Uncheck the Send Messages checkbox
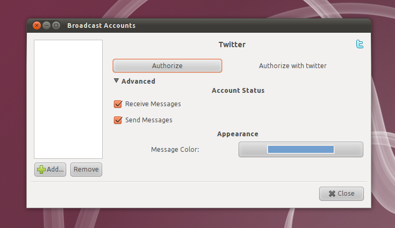Viewport: 395px width, 228px height. click(118, 120)
